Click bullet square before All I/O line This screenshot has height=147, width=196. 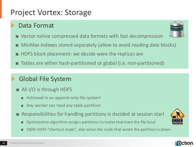[18, 90]
